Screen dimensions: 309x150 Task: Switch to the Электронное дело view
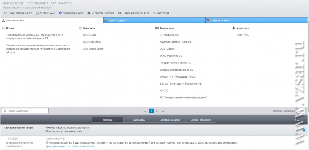[x=169, y=120]
